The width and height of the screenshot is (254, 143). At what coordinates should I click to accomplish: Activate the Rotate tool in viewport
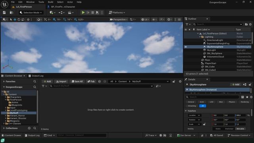(x=19, y=19)
